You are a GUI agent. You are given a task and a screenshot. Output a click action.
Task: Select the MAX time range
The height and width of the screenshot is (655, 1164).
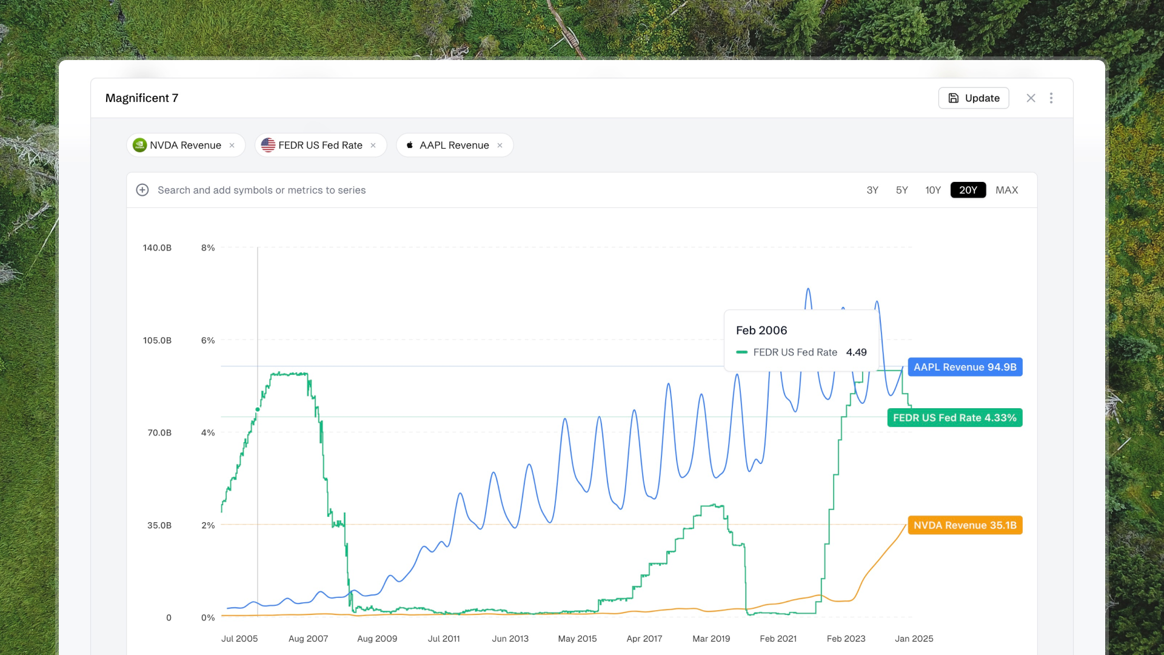pyautogui.click(x=1007, y=190)
